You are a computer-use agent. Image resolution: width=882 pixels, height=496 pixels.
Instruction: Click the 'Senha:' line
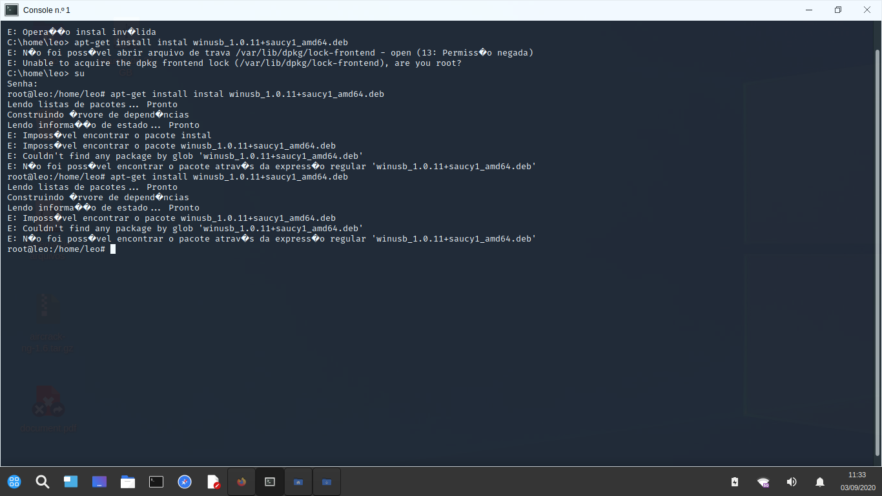click(23, 83)
